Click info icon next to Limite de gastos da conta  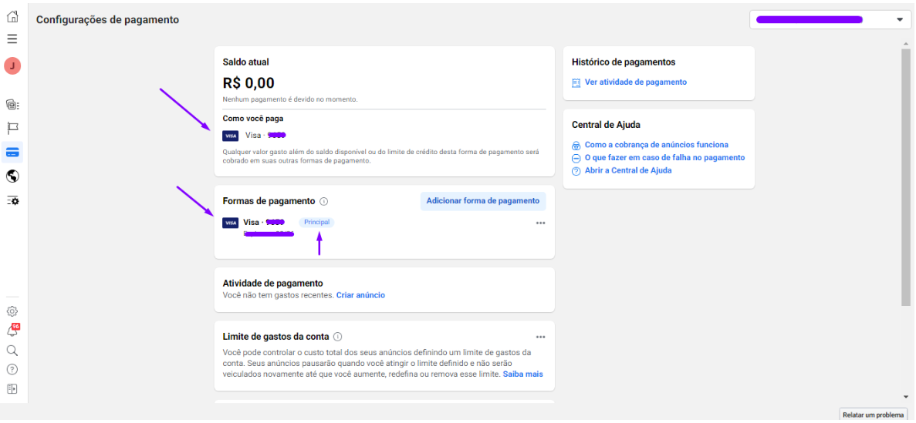tap(338, 337)
